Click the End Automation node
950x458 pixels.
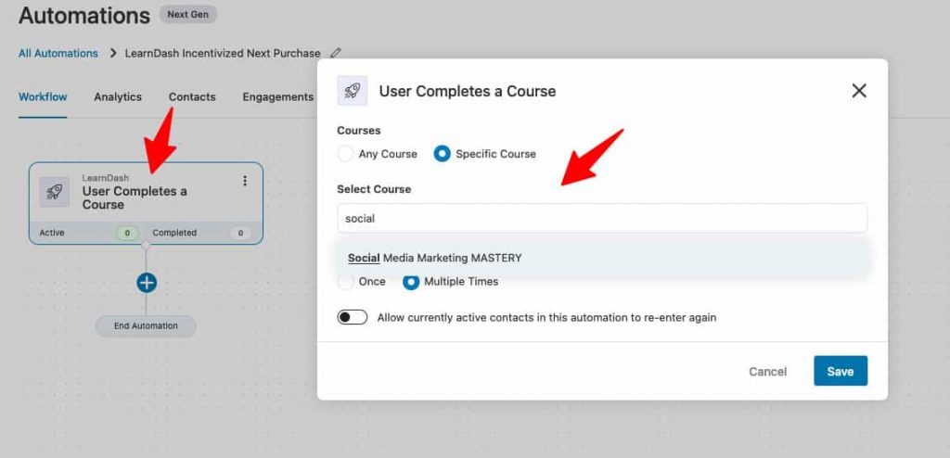coord(146,326)
